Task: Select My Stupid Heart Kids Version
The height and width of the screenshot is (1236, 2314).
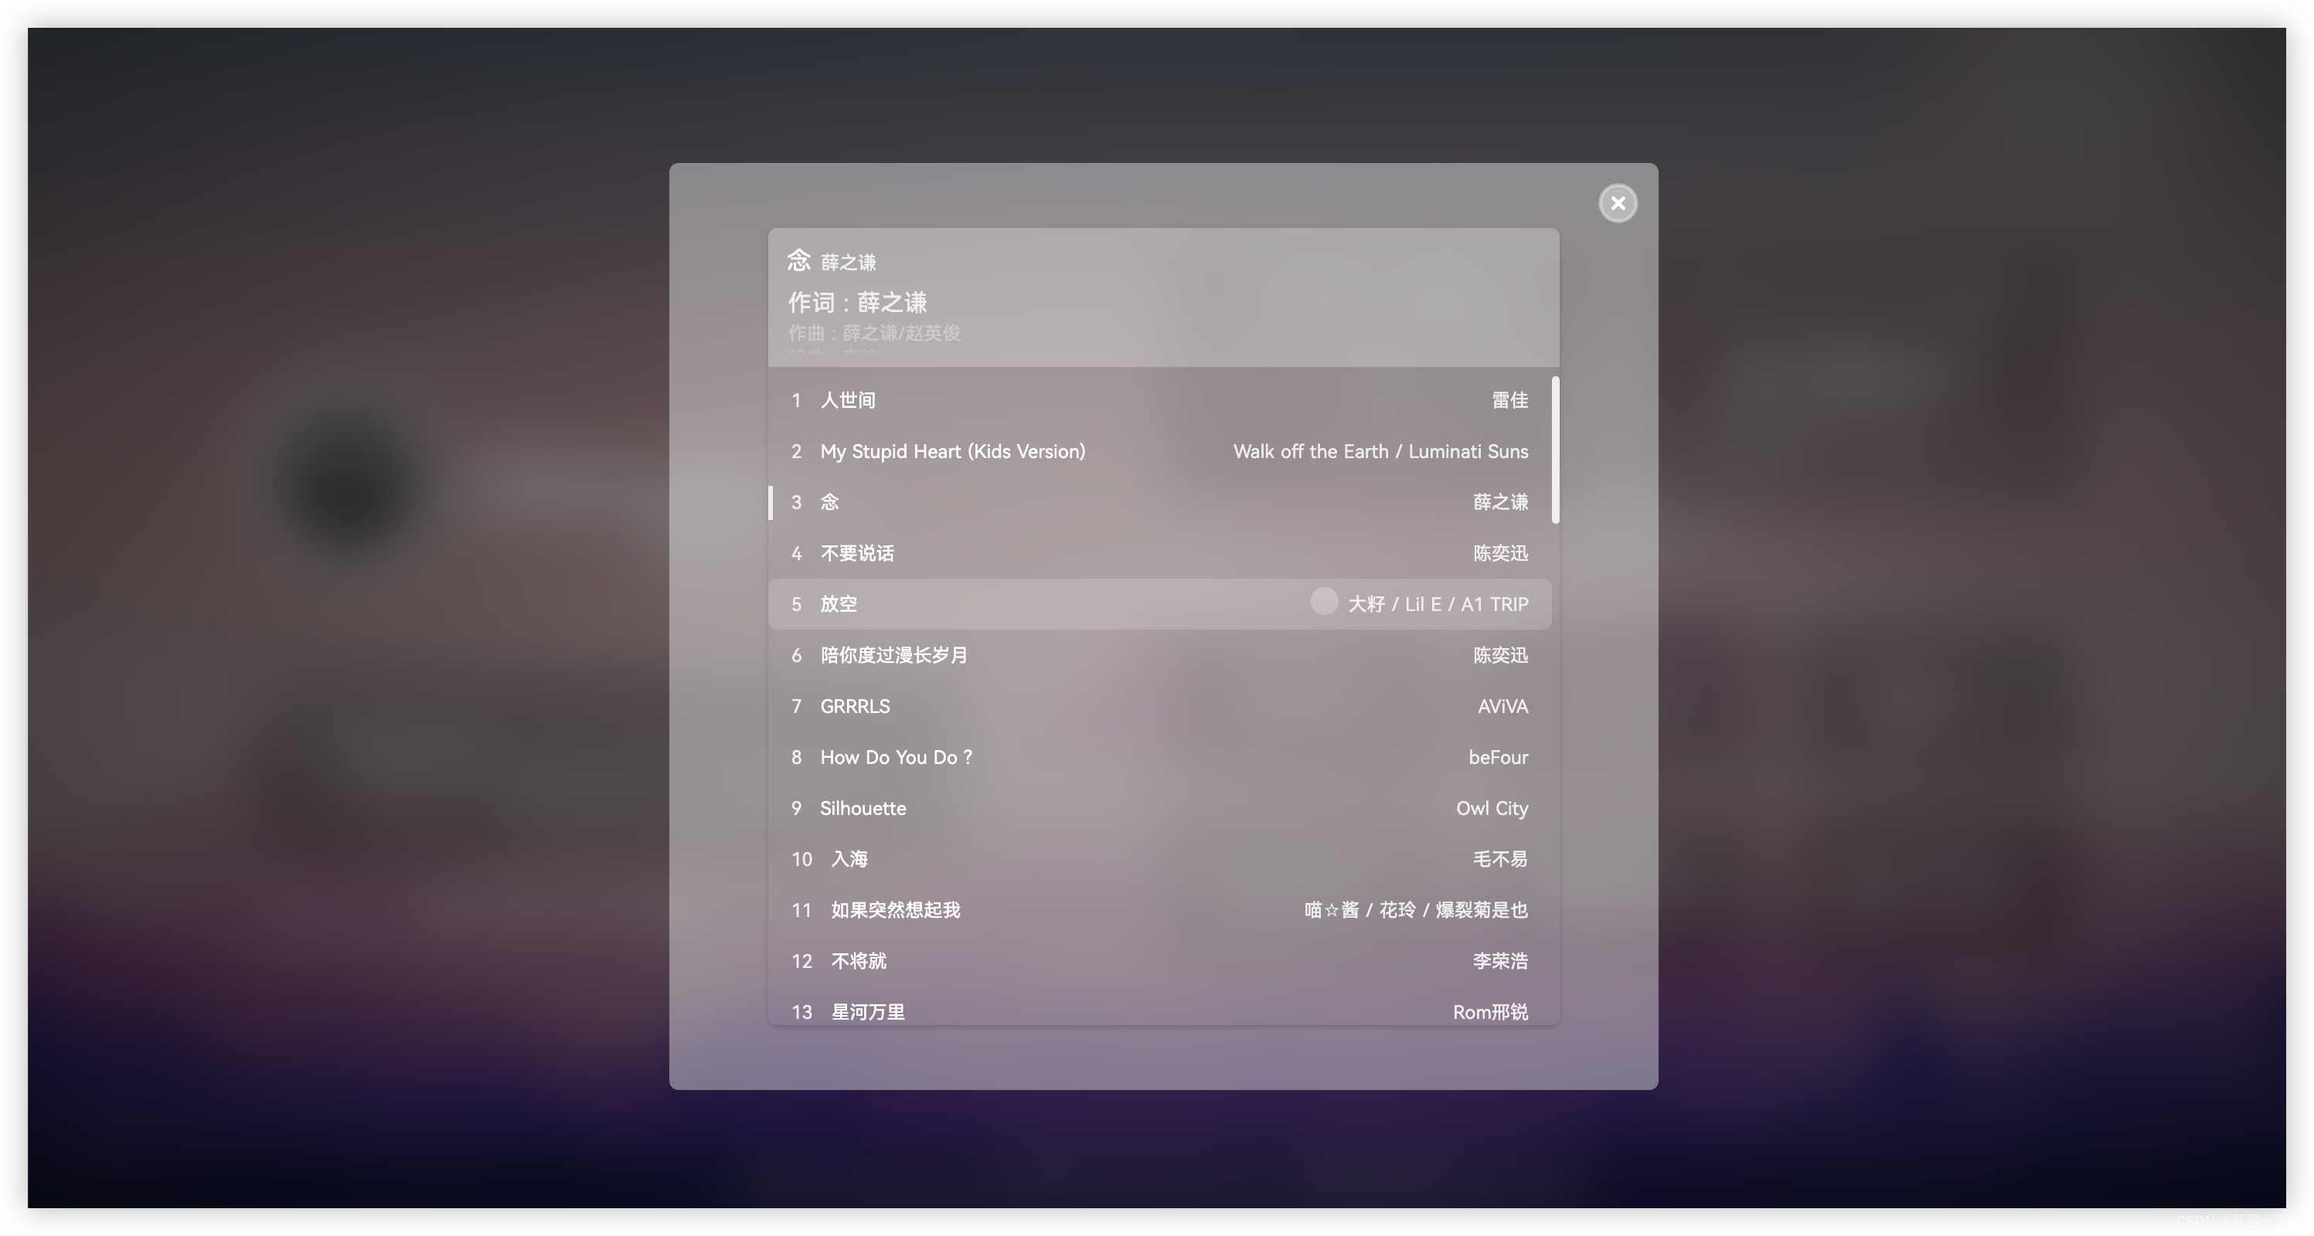Action: point(949,451)
